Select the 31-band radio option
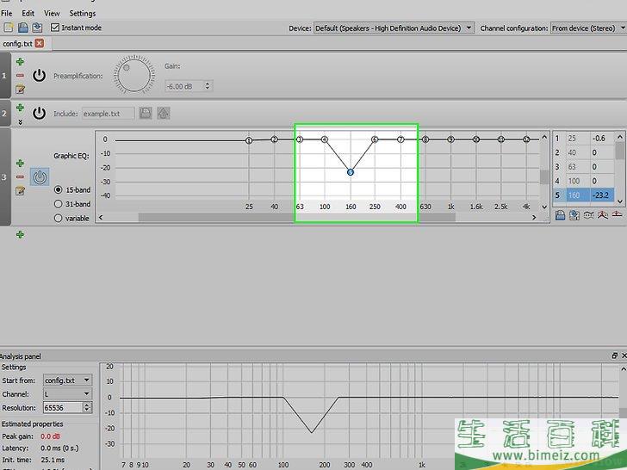627x470 pixels. (59, 204)
